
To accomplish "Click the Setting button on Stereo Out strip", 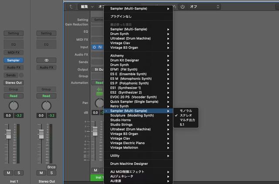I will coord(47,33).
